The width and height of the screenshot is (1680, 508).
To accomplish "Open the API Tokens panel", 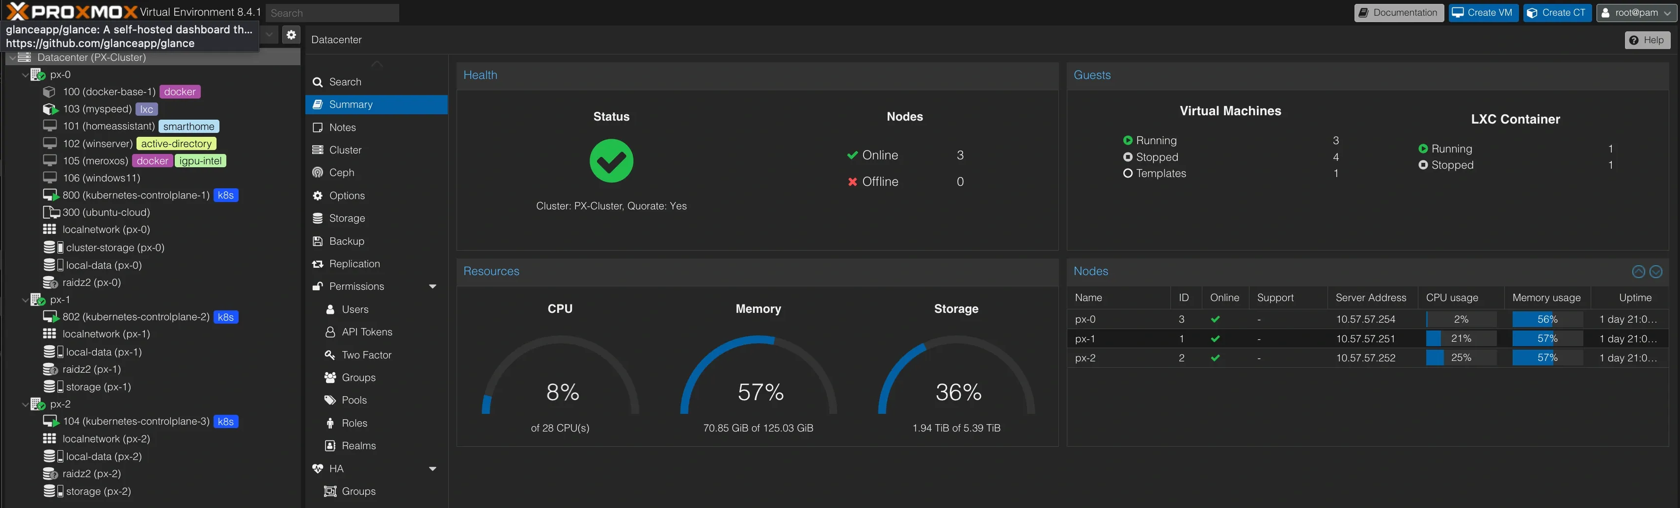I will coord(365,331).
